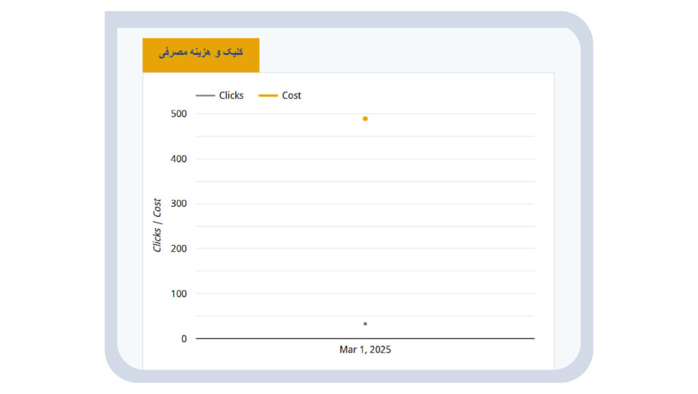Click the 500 y-axis value
The image size is (698, 394).
[x=179, y=114]
